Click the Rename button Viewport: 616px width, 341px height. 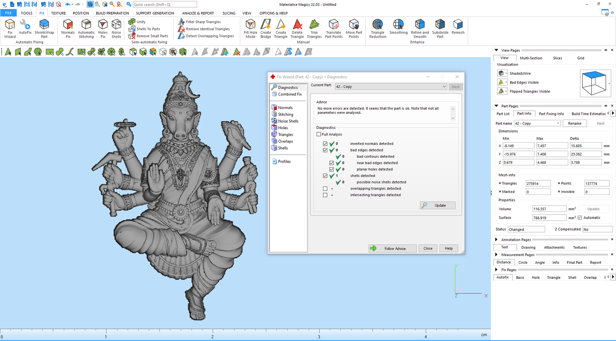[574, 123]
